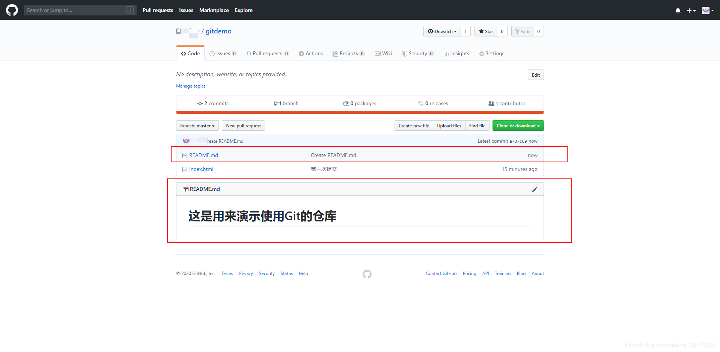
Task: Click Create new file
Action: pyautogui.click(x=414, y=125)
